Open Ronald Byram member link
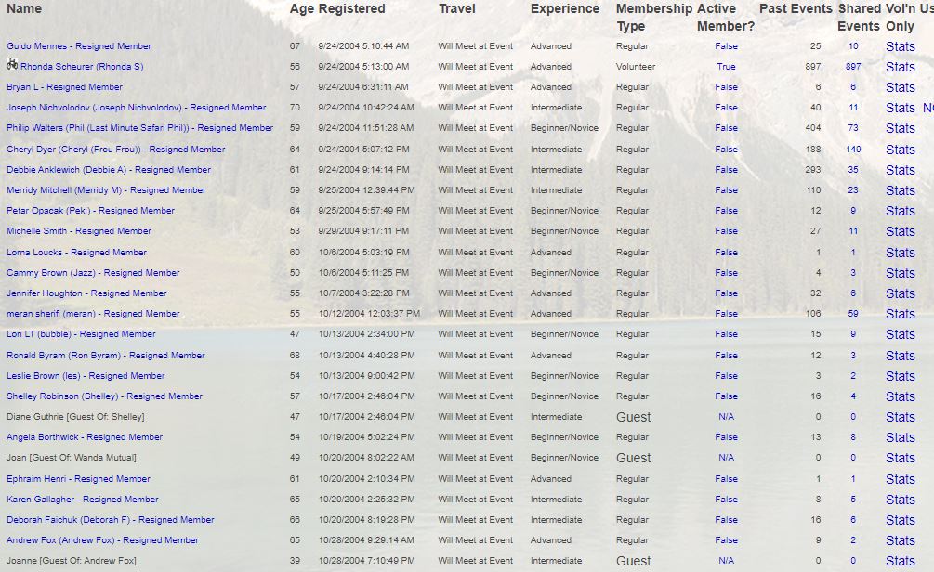 [105, 356]
